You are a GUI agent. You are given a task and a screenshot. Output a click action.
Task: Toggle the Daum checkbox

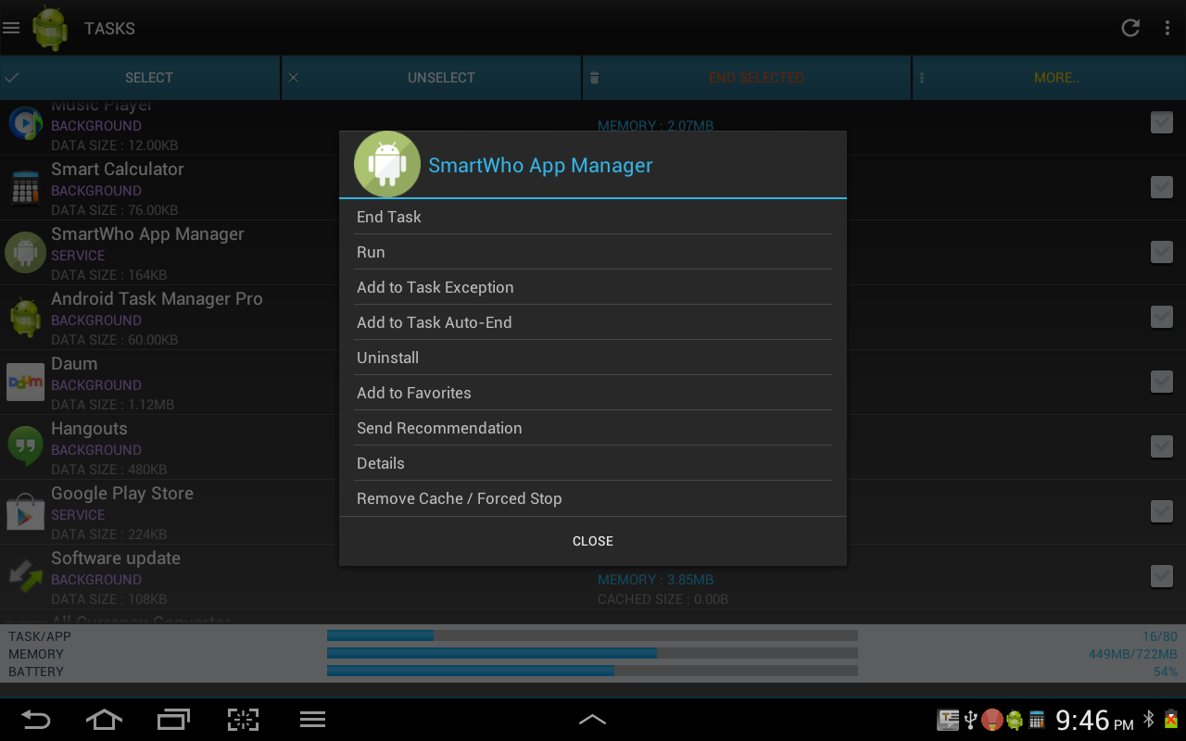click(1162, 382)
